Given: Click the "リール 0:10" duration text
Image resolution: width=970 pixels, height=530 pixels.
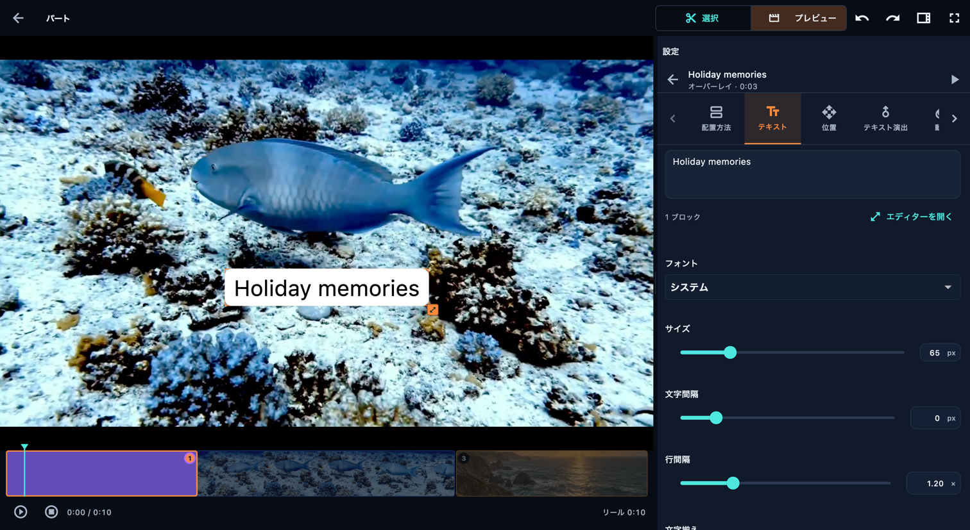Looking at the screenshot, I should [624, 512].
